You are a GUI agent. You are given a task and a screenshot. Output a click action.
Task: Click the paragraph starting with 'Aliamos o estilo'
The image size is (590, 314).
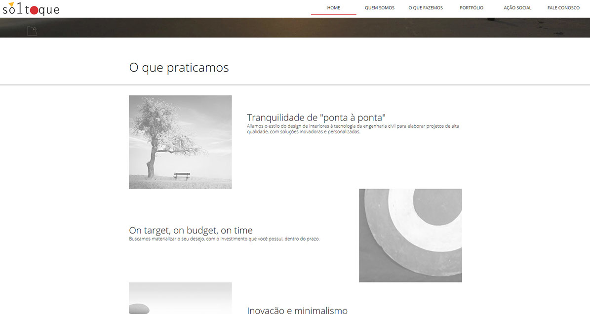pyautogui.click(x=353, y=129)
